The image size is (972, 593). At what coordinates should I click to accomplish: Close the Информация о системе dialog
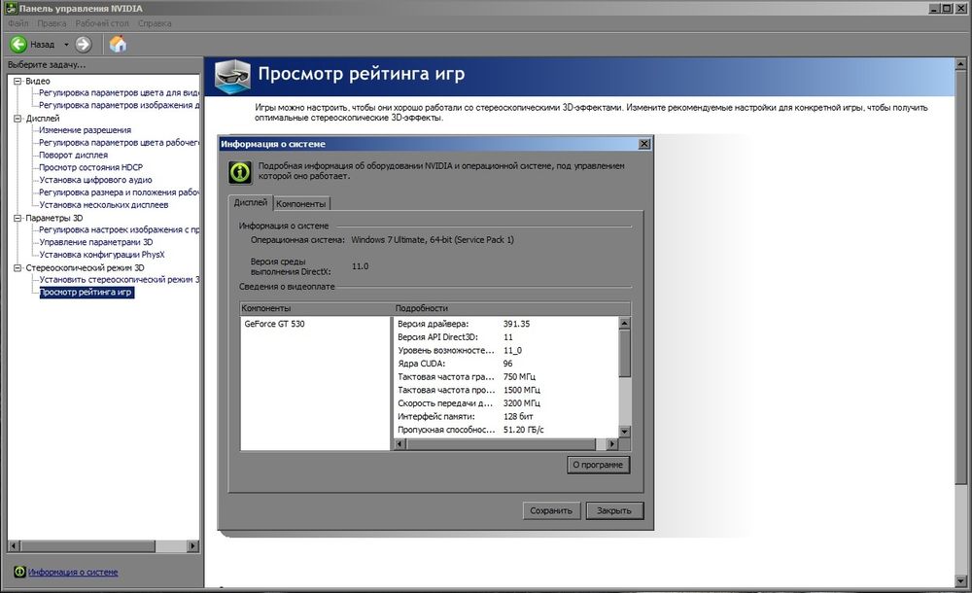click(x=644, y=144)
